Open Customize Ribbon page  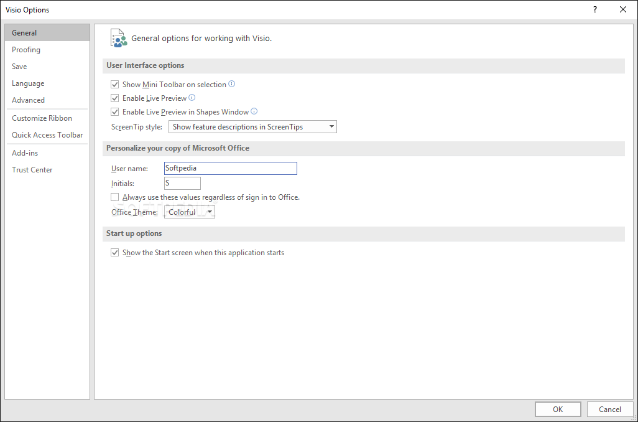47,118
